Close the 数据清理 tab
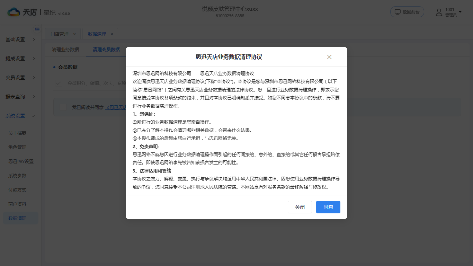Image resolution: width=473 pixels, height=266 pixels. (x=112, y=34)
